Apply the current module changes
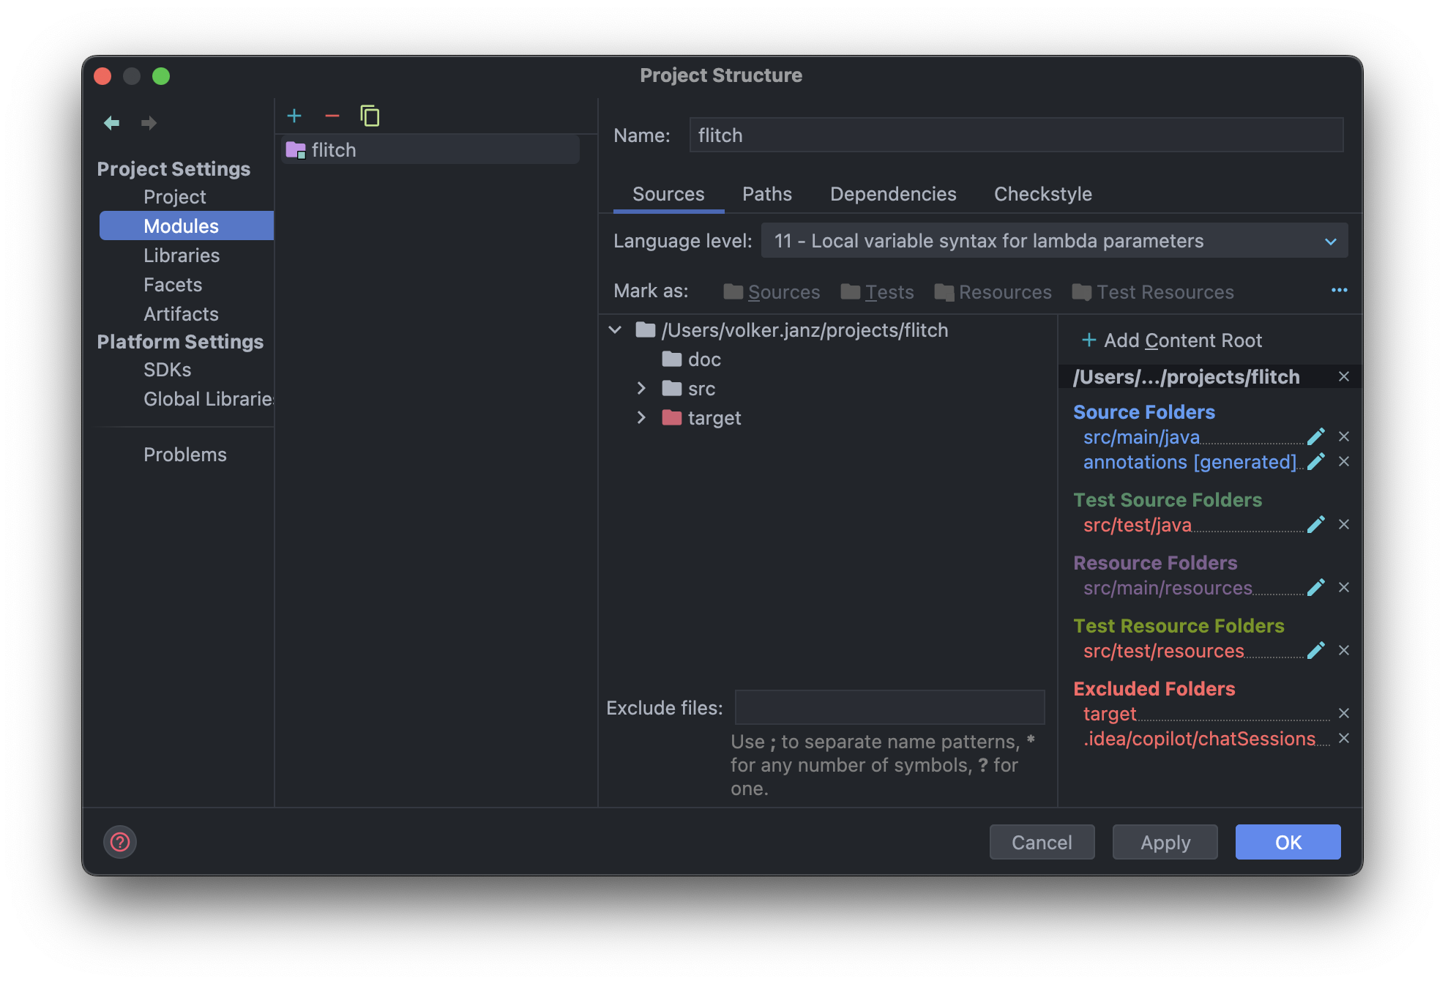Viewport: 1445px width, 984px height. click(1165, 842)
